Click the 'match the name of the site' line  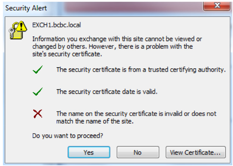(95, 121)
